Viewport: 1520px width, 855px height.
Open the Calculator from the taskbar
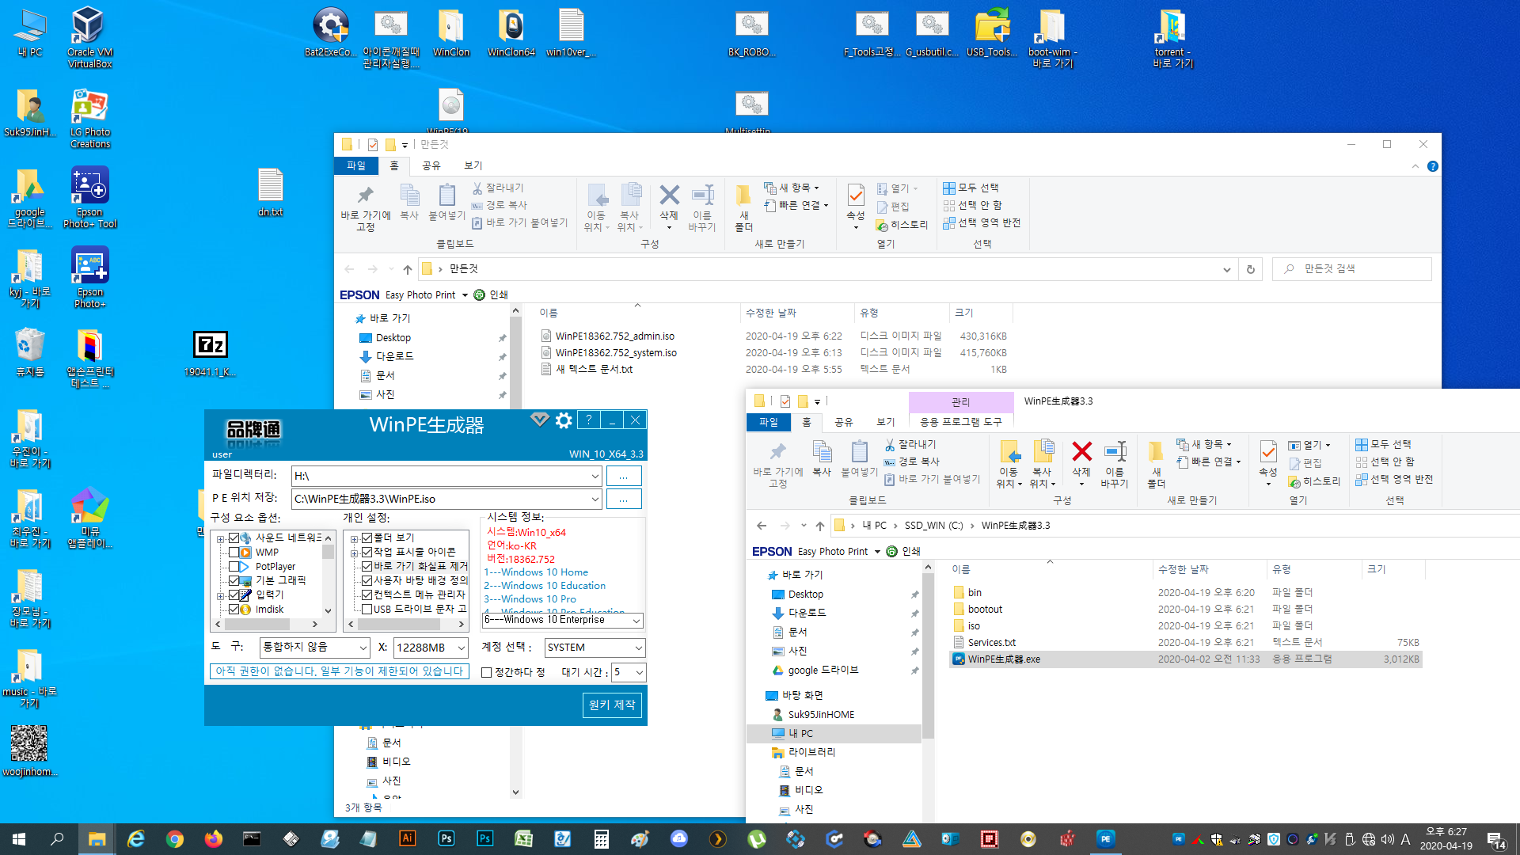click(x=602, y=839)
